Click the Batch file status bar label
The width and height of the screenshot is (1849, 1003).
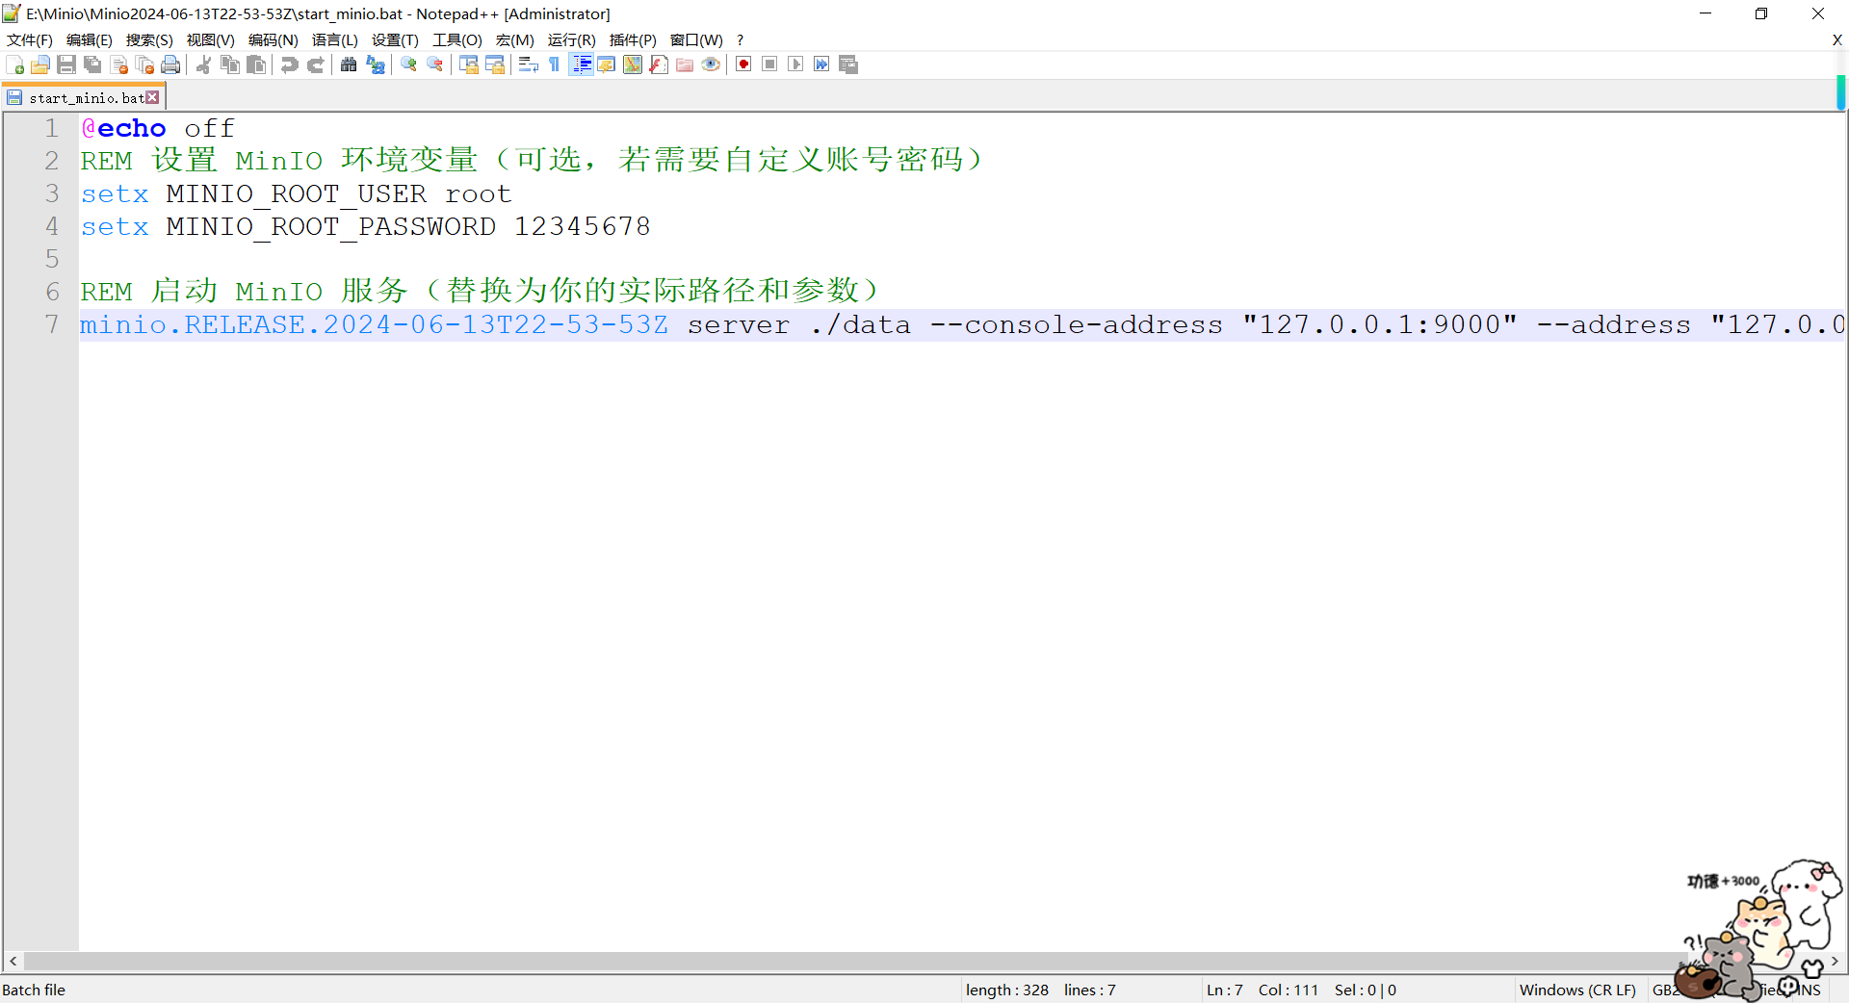34,990
